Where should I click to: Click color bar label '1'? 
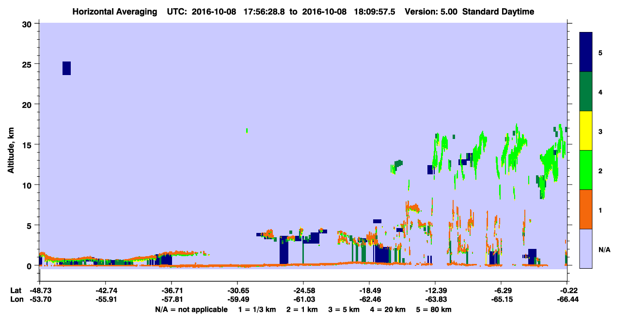[x=600, y=210]
